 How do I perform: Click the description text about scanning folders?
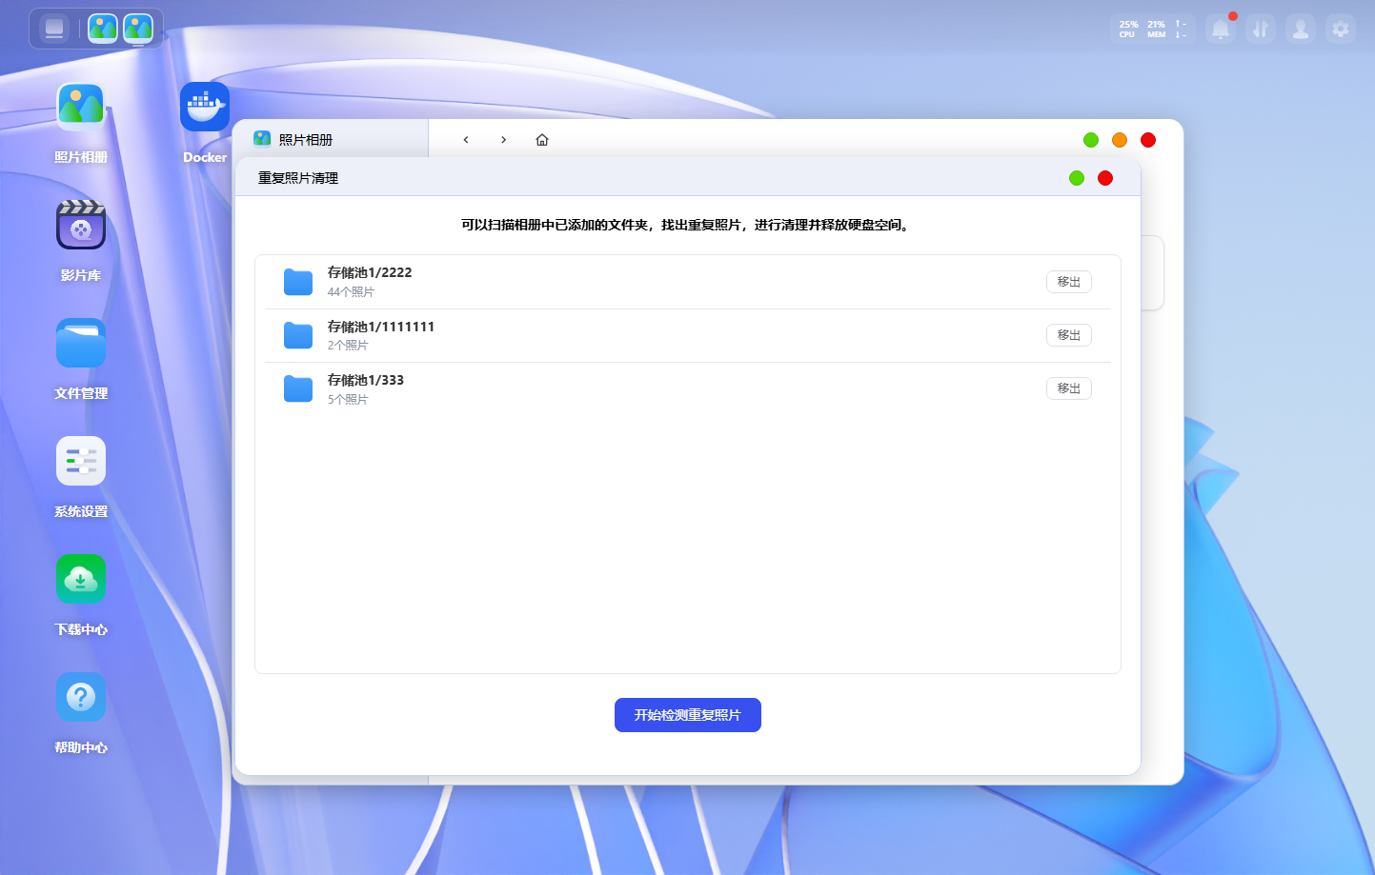687,226
